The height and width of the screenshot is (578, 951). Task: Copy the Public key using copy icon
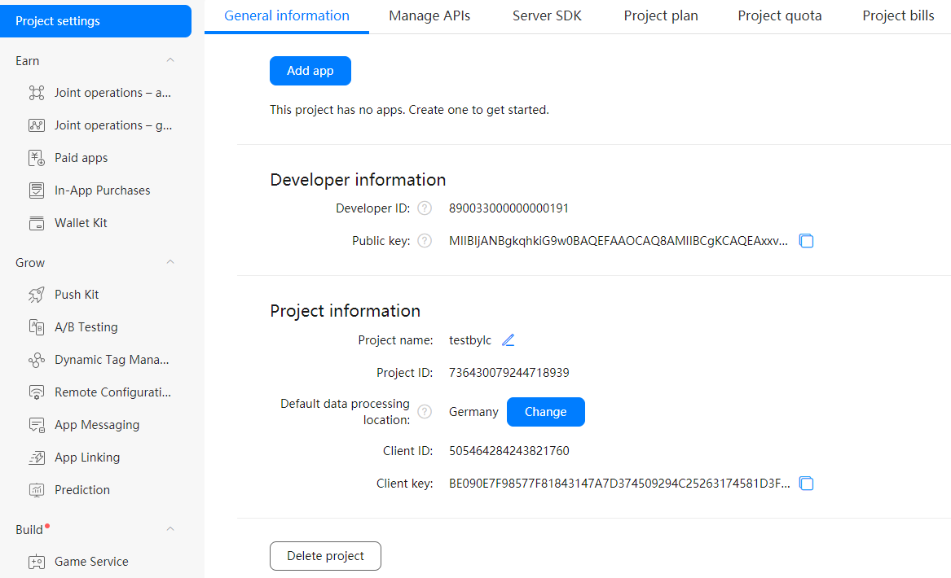pyautogui.click(x=806, y=241)
